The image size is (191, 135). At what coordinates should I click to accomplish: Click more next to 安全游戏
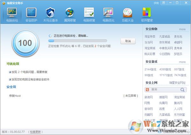[182, 62]
